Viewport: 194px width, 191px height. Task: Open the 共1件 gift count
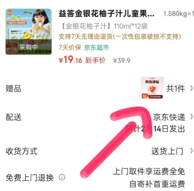pyautogui.click(x=175, y=89)
